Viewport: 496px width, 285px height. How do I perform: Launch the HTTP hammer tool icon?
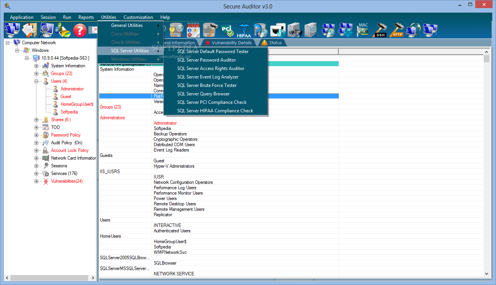(x=397, y=30)
